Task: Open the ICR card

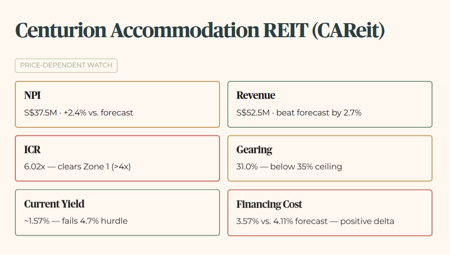Action: click(x=117, y=158)
